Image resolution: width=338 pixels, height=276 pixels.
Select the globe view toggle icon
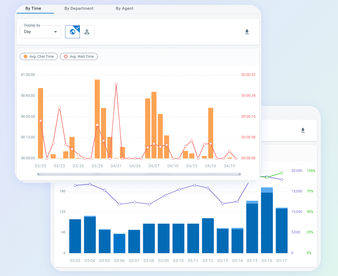click(73, 32)
